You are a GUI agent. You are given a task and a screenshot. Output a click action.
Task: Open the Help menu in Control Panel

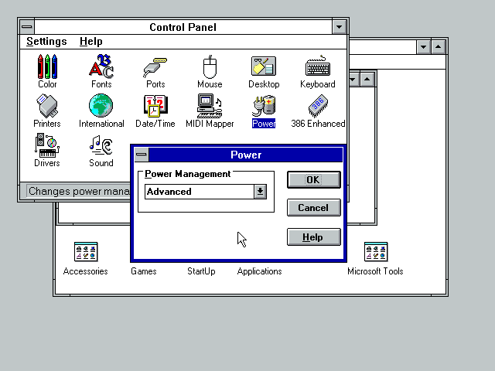[x=90, y=42]
